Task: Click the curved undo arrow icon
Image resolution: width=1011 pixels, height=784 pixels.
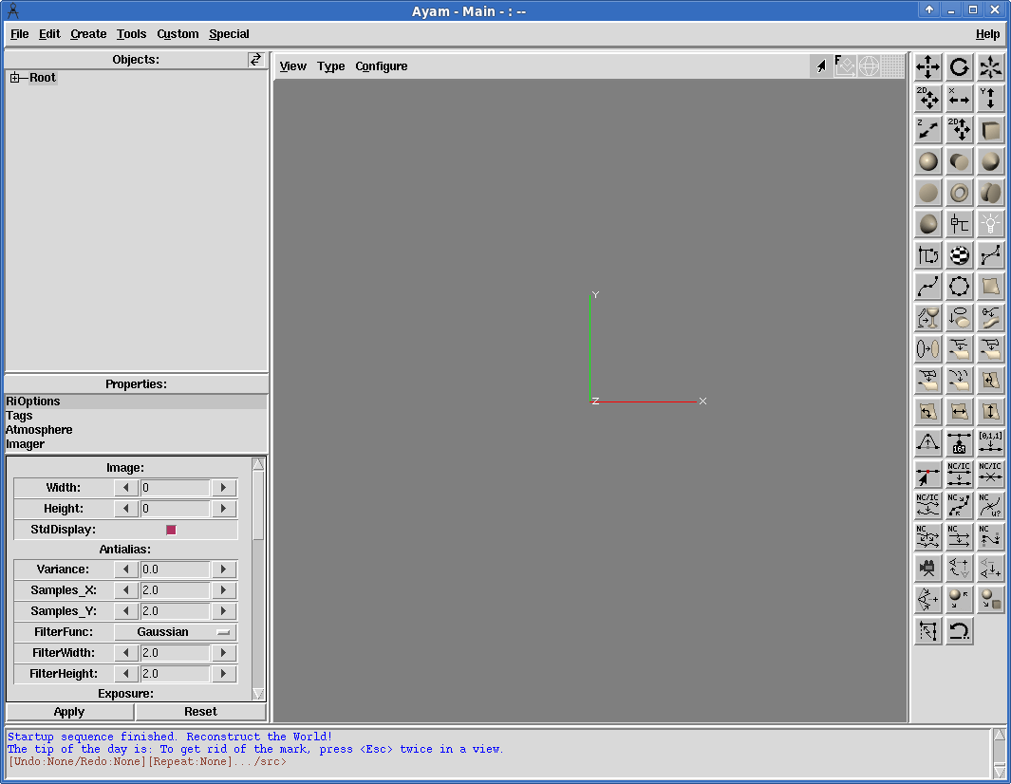Action: (x=959, y=631)
